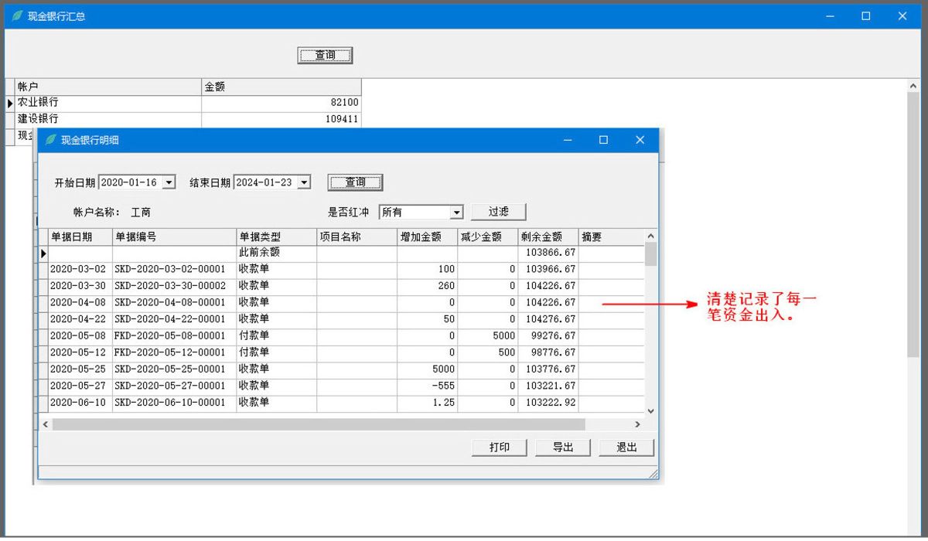
Task: Select the 农业银行 account row
Action: coord(108,102)
